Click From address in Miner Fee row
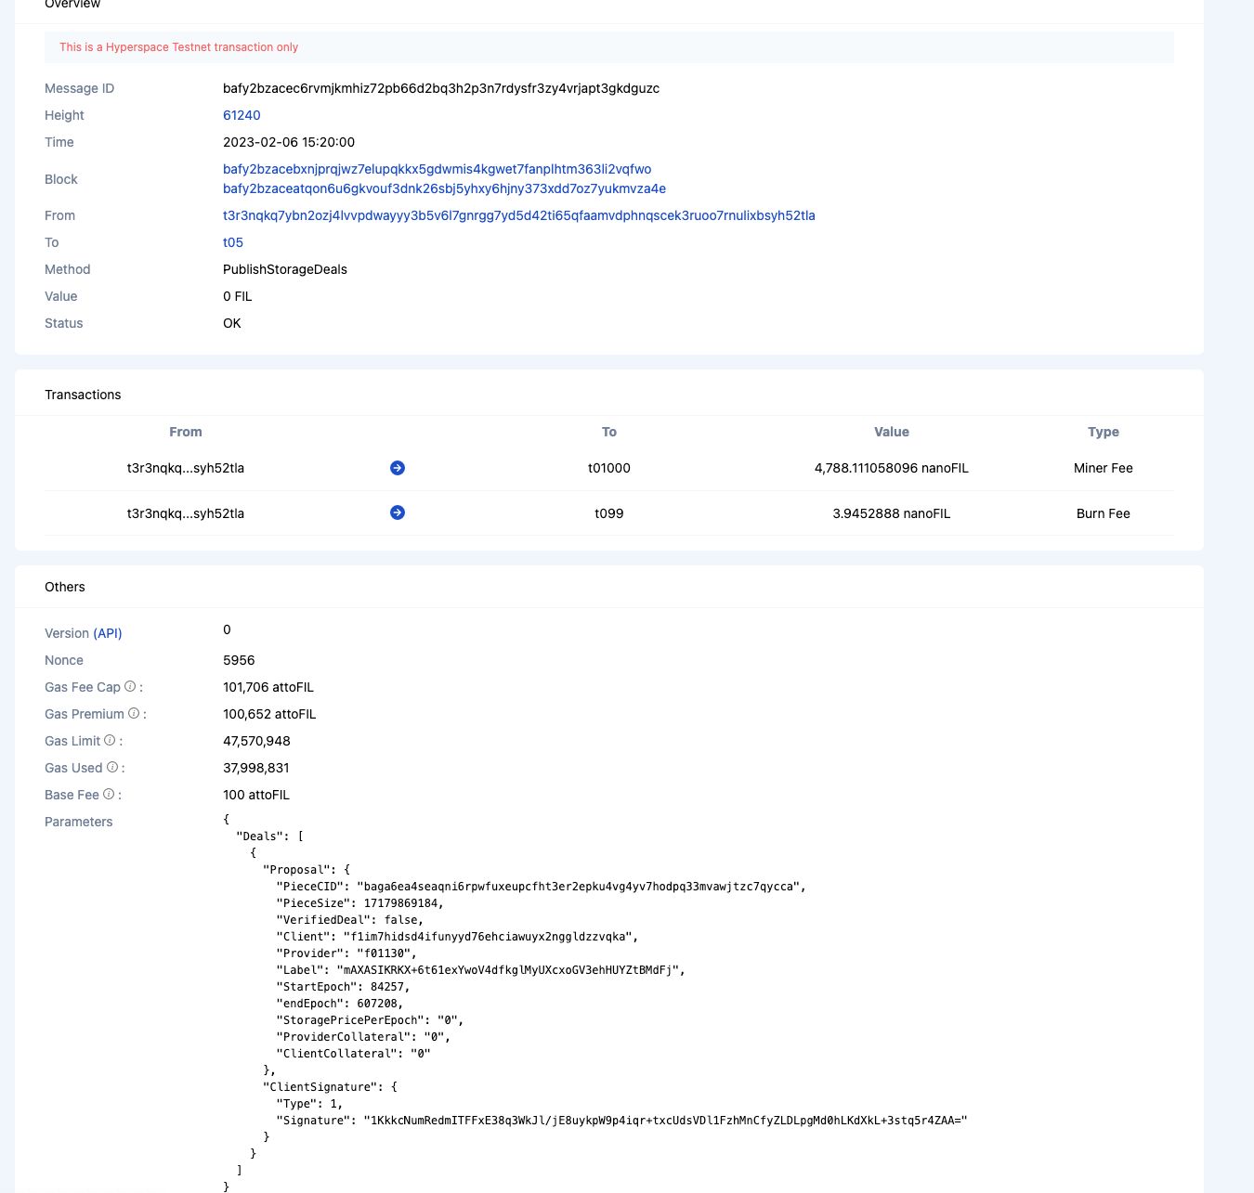 [x=186, y=468]
